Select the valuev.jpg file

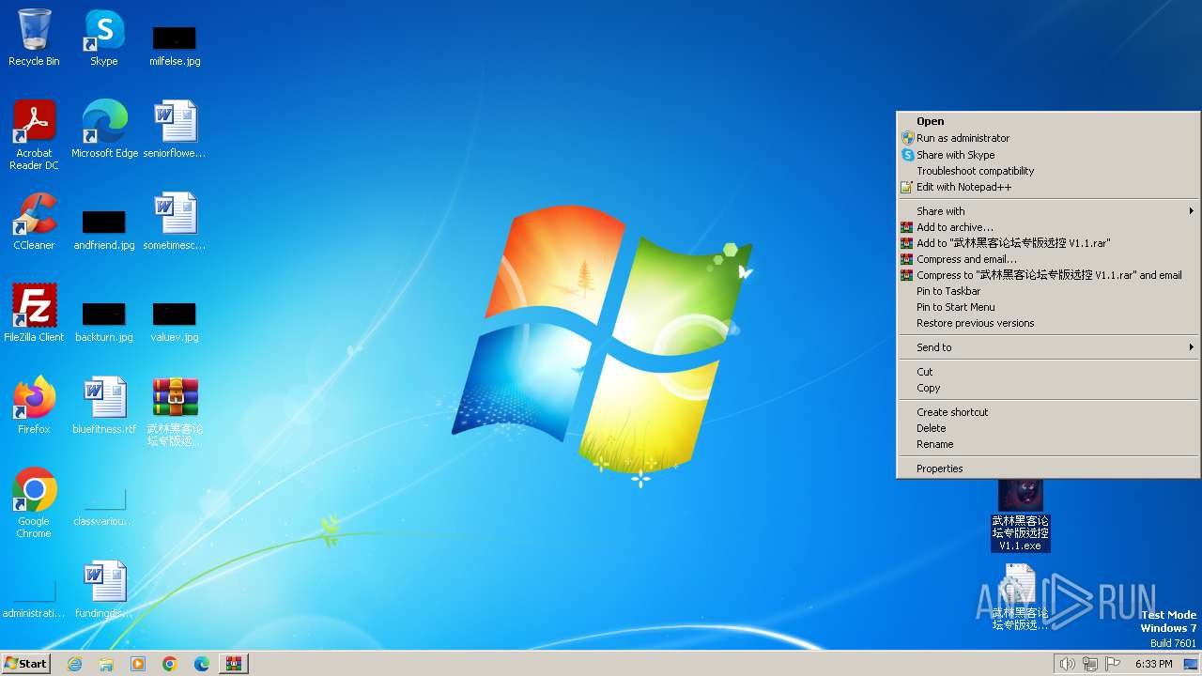(175, 321)
